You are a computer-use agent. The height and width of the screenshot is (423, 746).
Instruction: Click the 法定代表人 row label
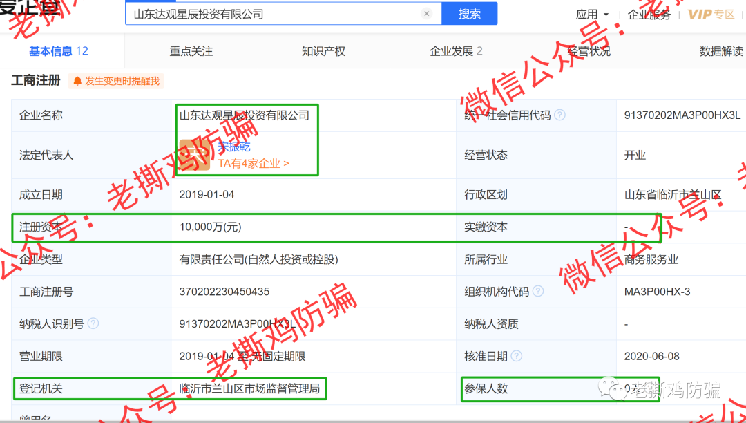(46, 155)
